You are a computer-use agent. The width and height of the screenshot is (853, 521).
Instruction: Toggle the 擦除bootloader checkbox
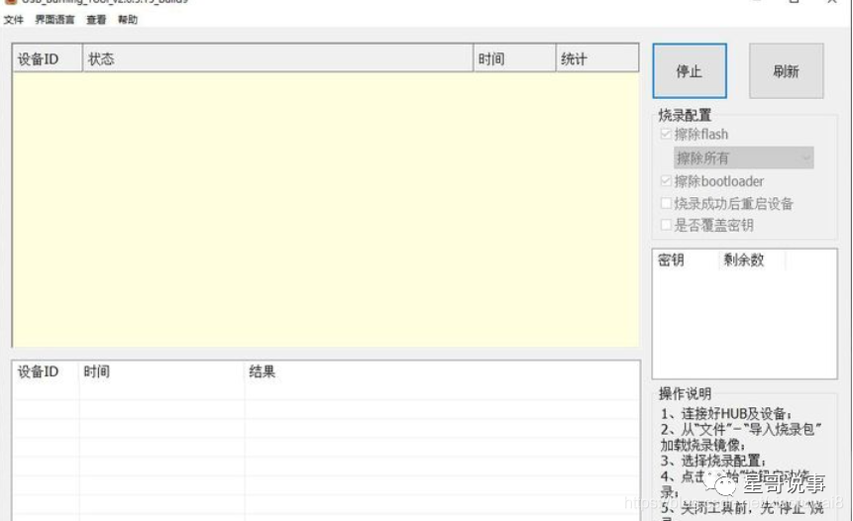(667, 182)
